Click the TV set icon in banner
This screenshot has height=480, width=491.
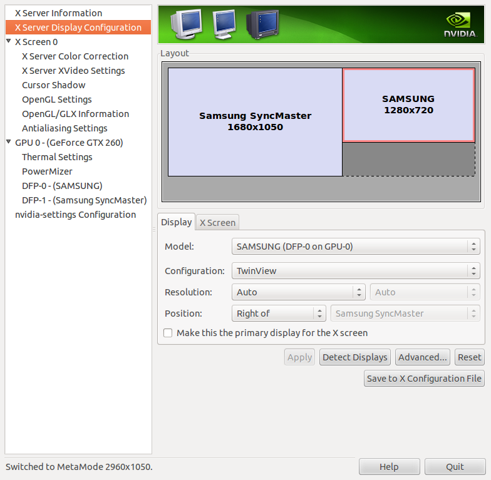pyautogui.click(x=262, y=24)
